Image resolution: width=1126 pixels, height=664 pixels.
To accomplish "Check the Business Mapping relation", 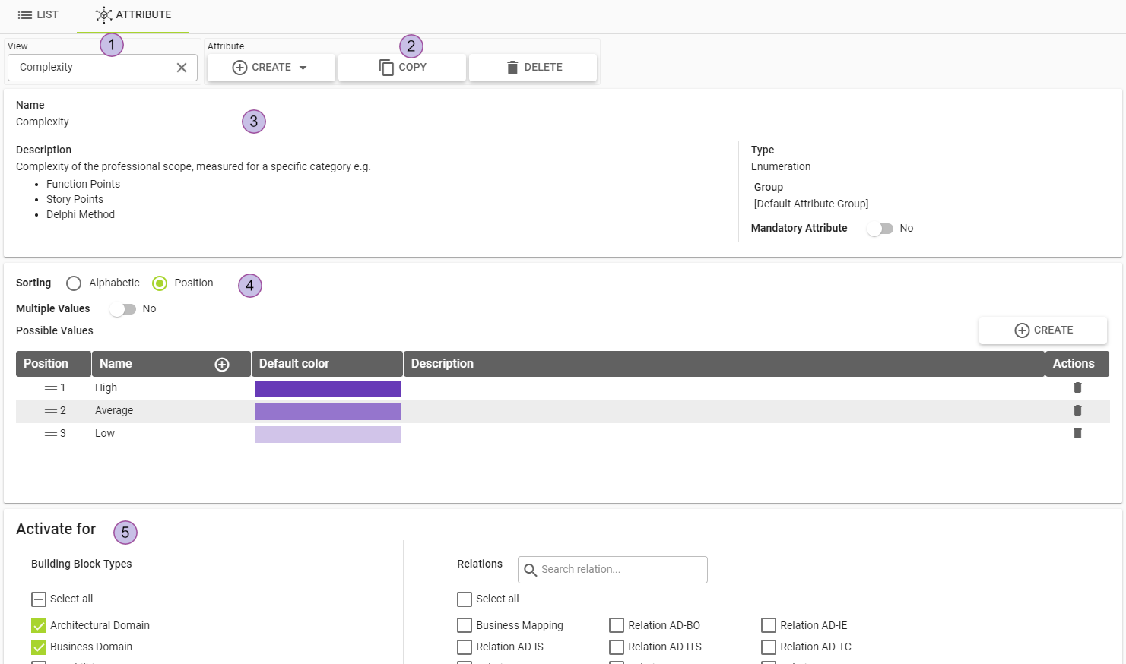I will click(465, 625).
